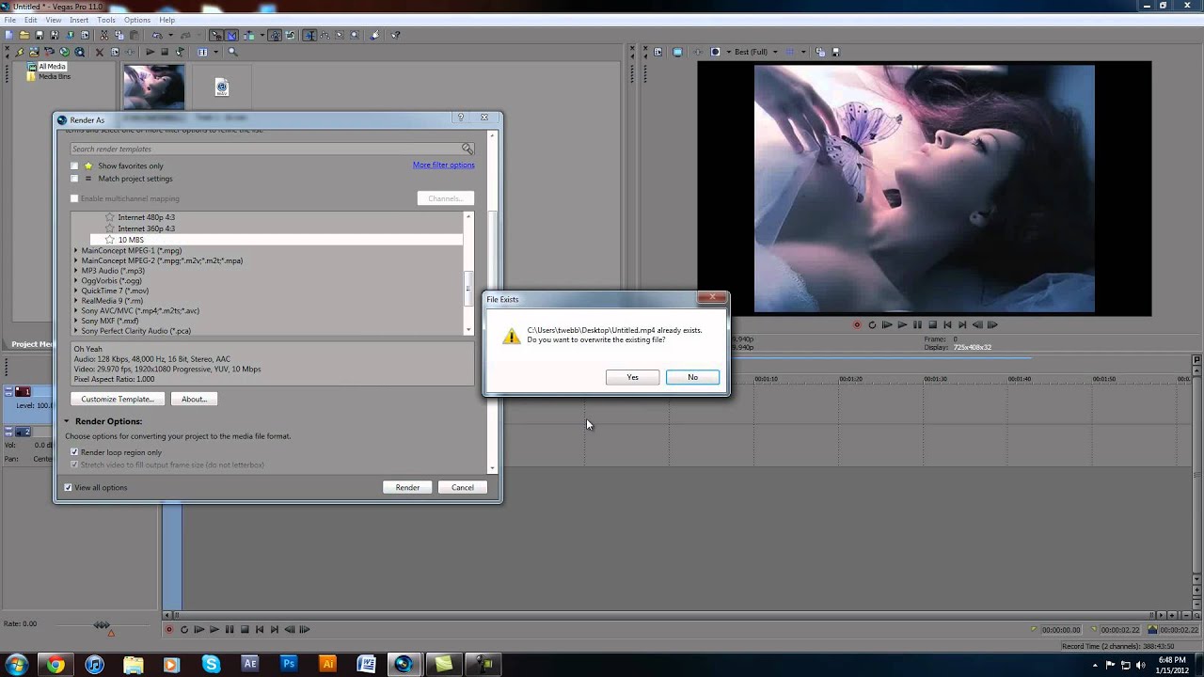Click the Cut scissors toolbar icon
This screenshot has height=677, width=1204.
[103, 36]
